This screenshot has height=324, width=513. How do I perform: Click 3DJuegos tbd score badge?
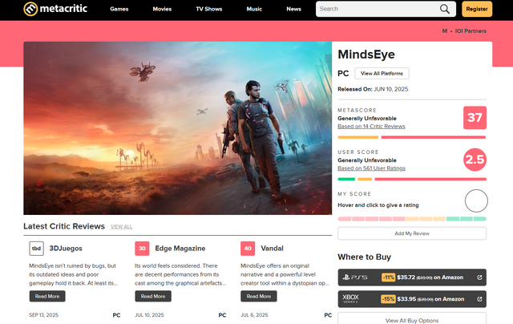(36, 249)
